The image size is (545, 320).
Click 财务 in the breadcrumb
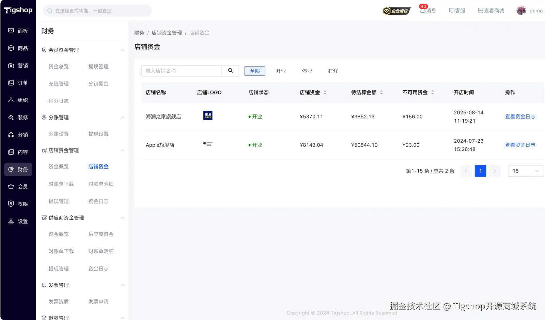[139, 33]
